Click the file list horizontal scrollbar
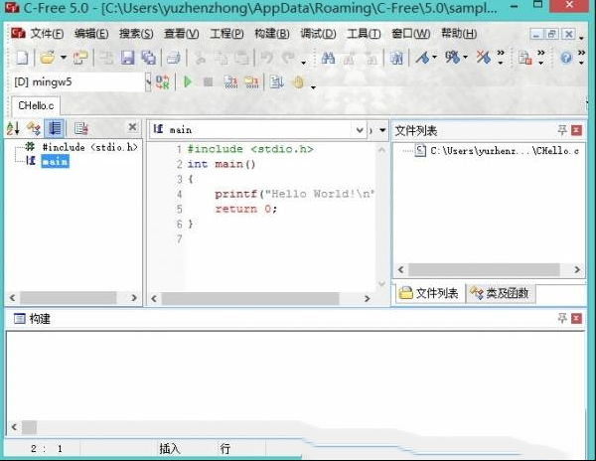This screenshot has width=596, height=461. click(x=484, y=269)
